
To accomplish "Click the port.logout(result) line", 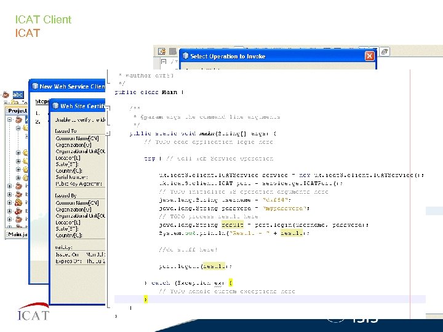I will pos(195,266).
